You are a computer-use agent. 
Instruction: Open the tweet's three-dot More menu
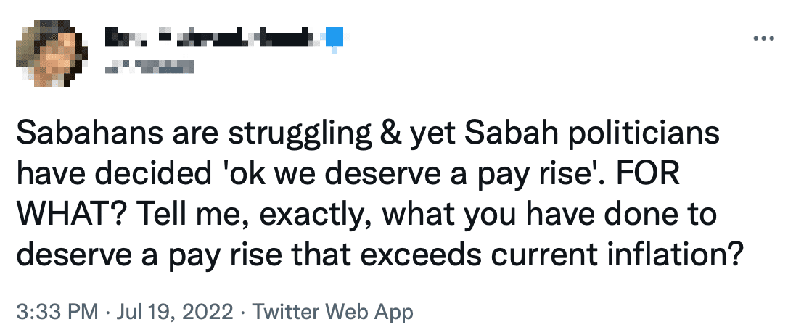coord(763,39)
